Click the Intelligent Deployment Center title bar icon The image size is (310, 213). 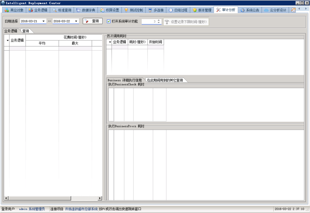[x=3, y=3]
